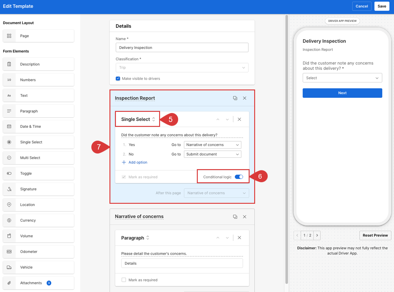
Task: Check Mark as required under the Paragraph element
Action: (x=124, y=280)
